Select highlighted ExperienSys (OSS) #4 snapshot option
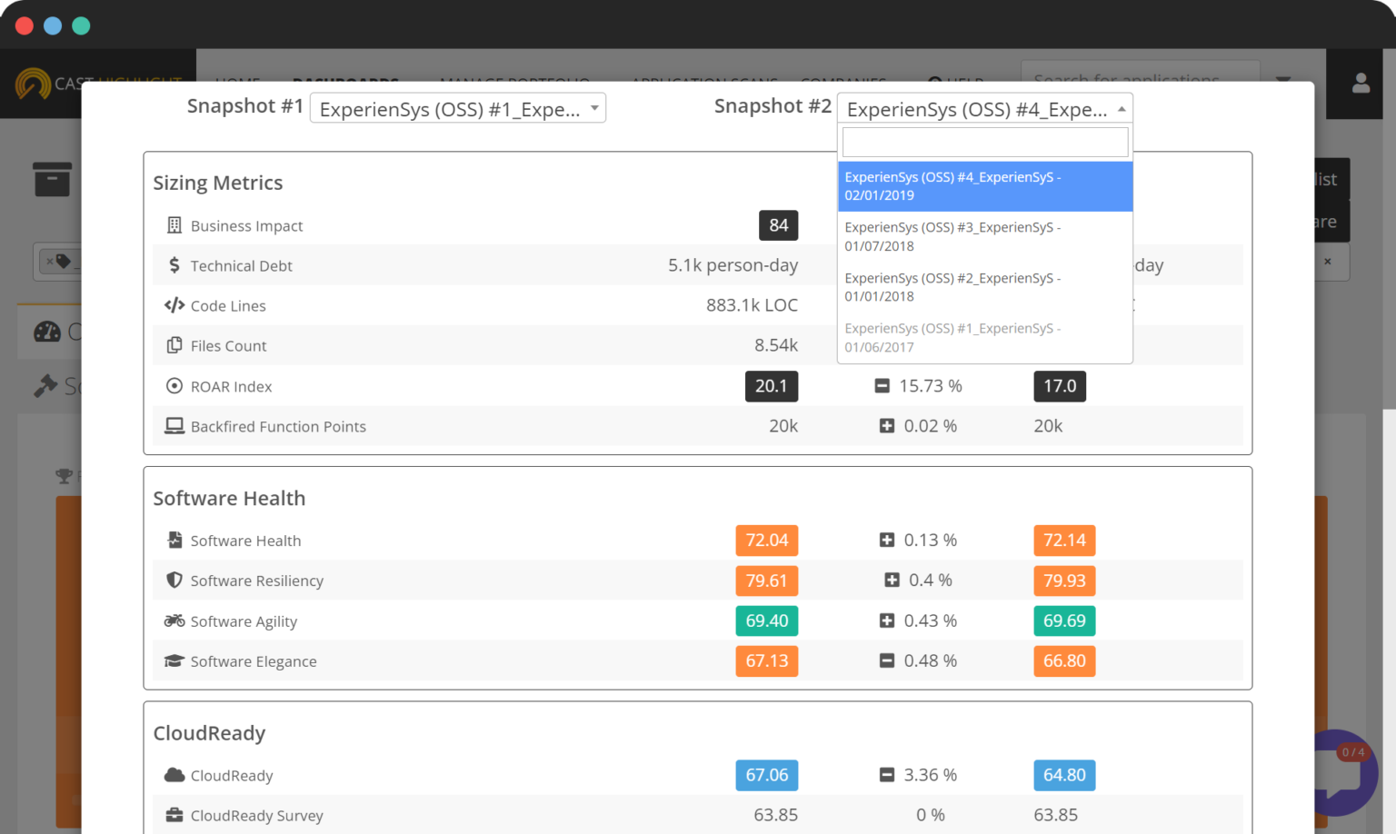Viewport: 1396px width, 834px height. click(x=985, y=186)
